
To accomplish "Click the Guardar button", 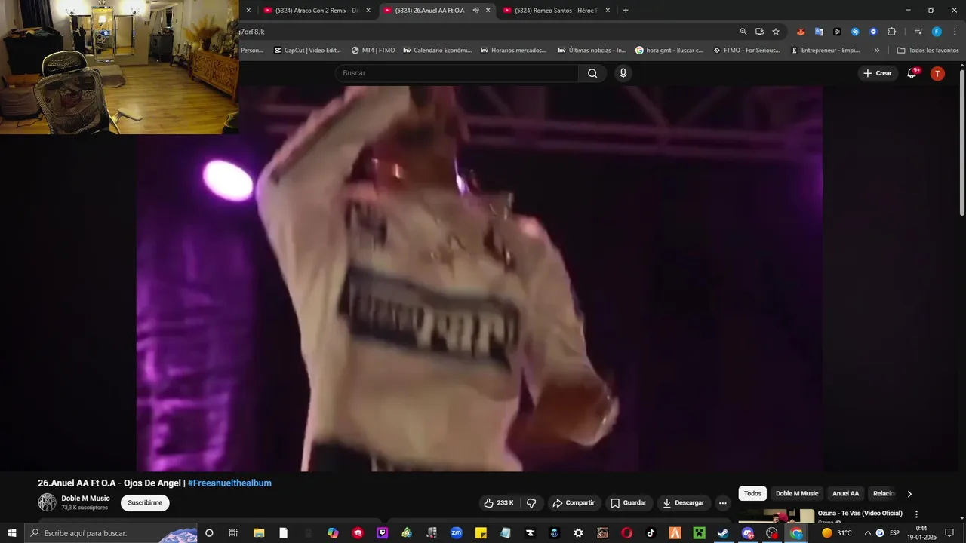I will [629, 503].
